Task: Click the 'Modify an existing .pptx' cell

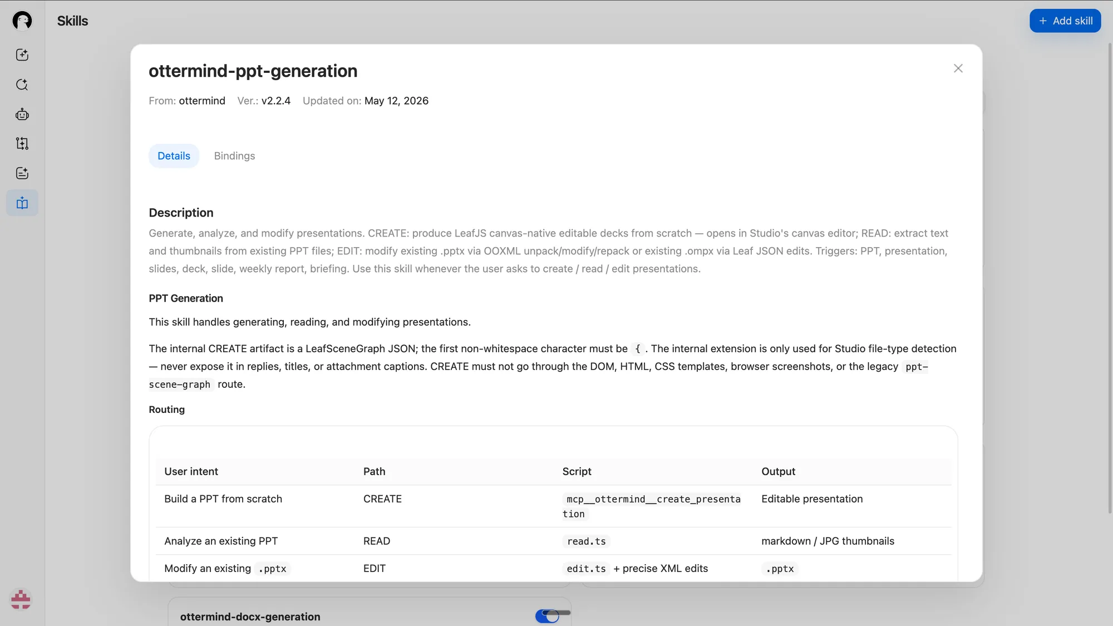Action: [x=227, y=569]
